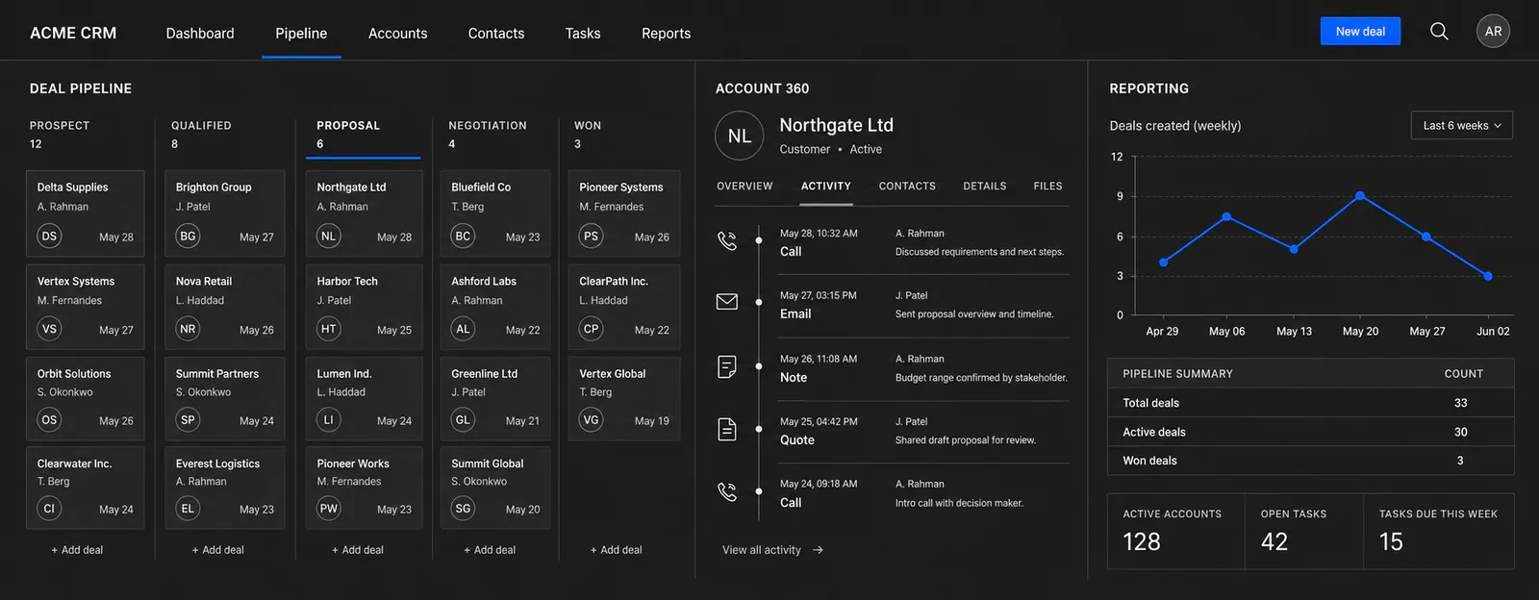Screen dimensions: 1539x600
Task: Open the Reports nav item
Action: [x=666, y=33]
